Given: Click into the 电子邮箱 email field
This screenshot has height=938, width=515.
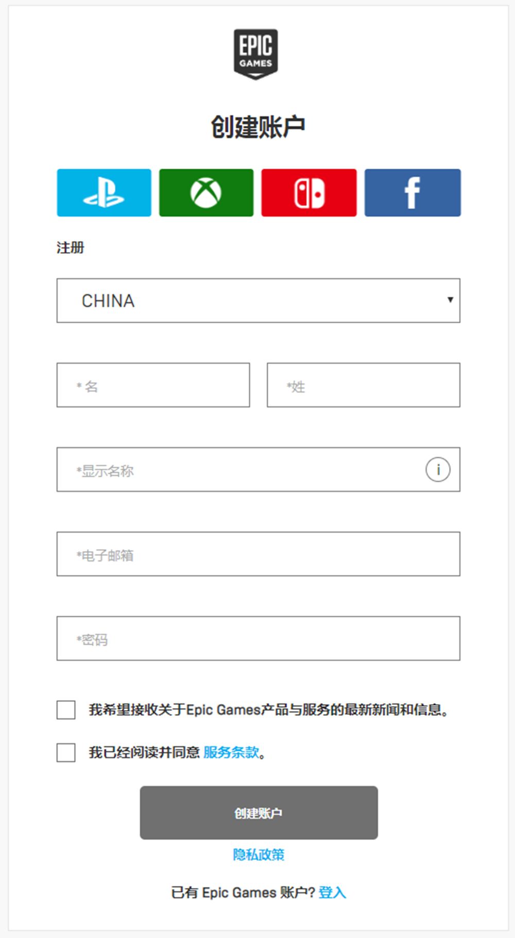Looking at the screenshot, I should tap(258, 554).
